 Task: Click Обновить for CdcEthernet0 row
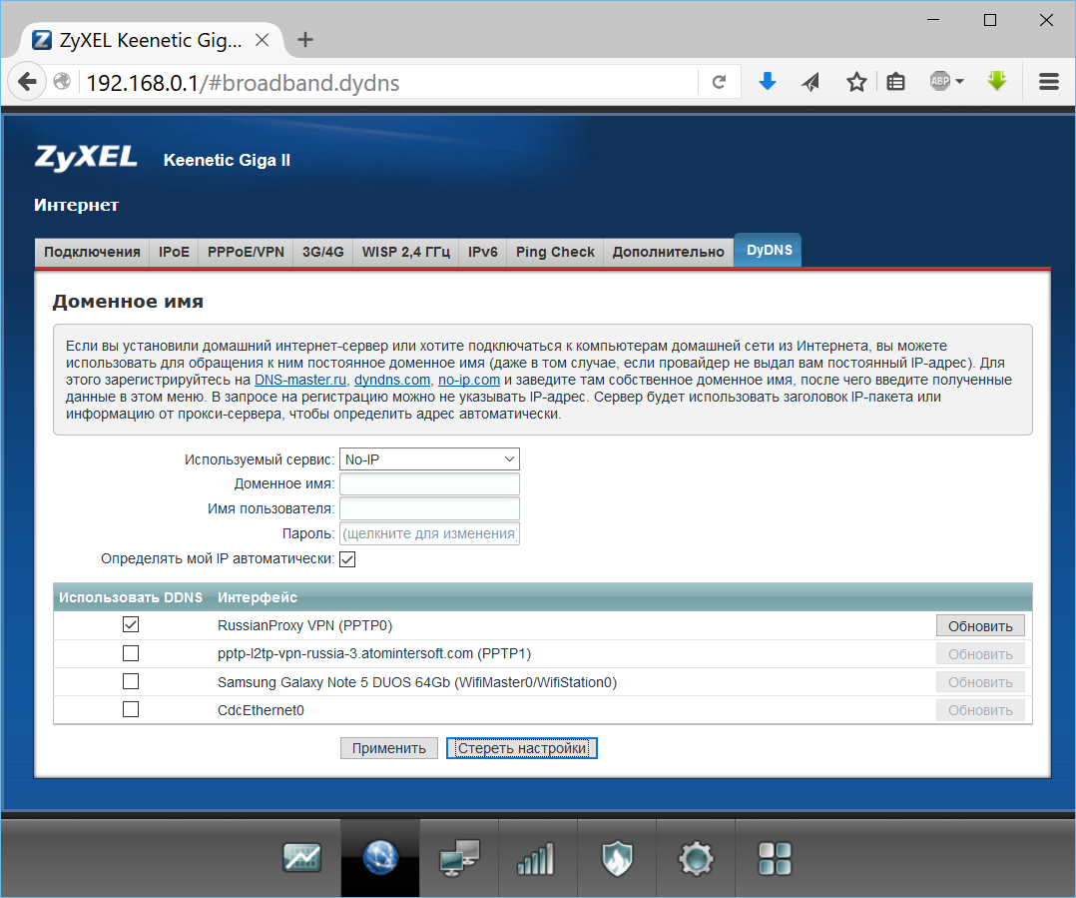click(x=980, y=710)
